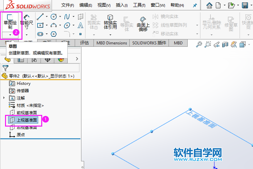Click 镜向实体 mirror entities

[166, 16]
